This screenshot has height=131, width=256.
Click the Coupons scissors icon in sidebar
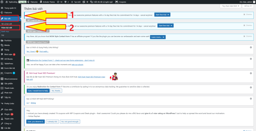point(2,73)
